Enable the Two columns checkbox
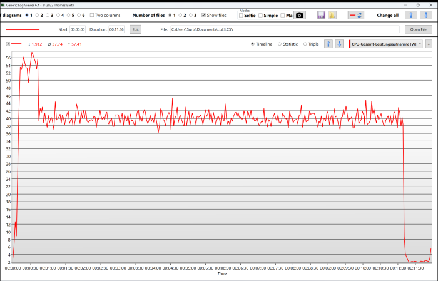 (x=91, y=16)
